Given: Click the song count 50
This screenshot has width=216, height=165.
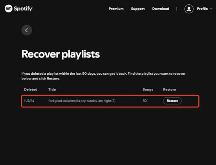Looking at the screenshot, I should coord(145,101).
